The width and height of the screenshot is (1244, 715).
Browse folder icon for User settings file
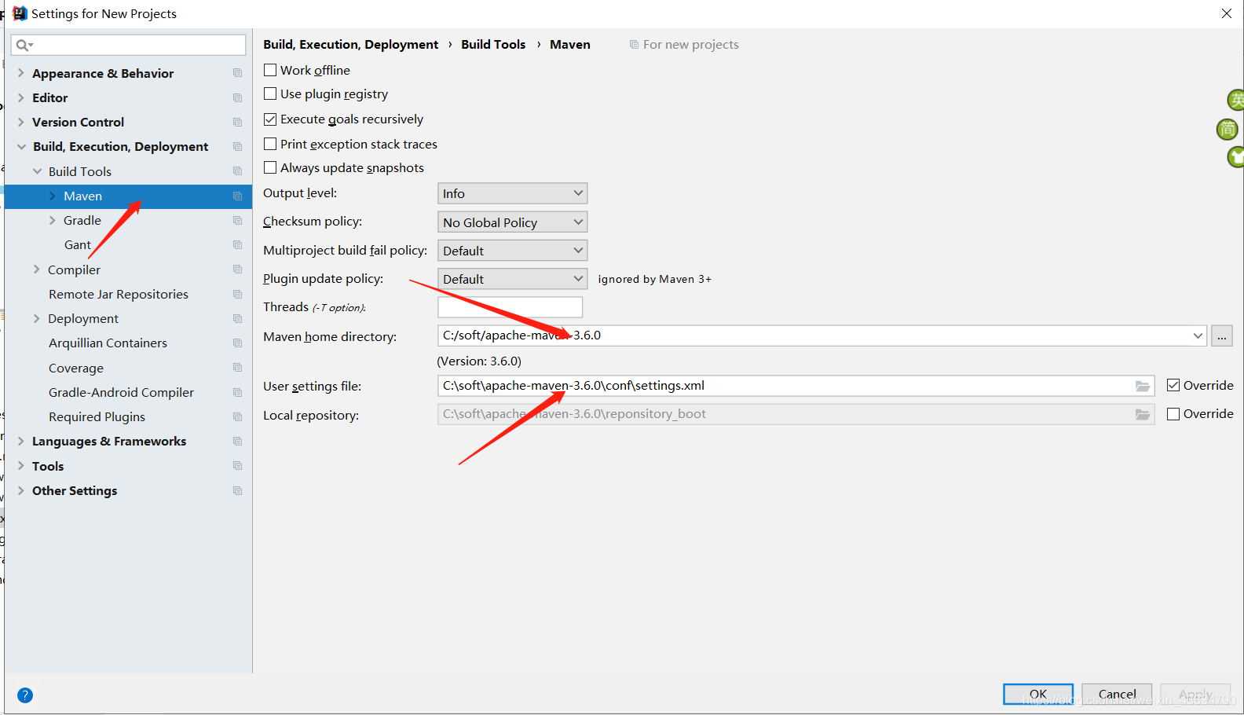[1143, 386]
